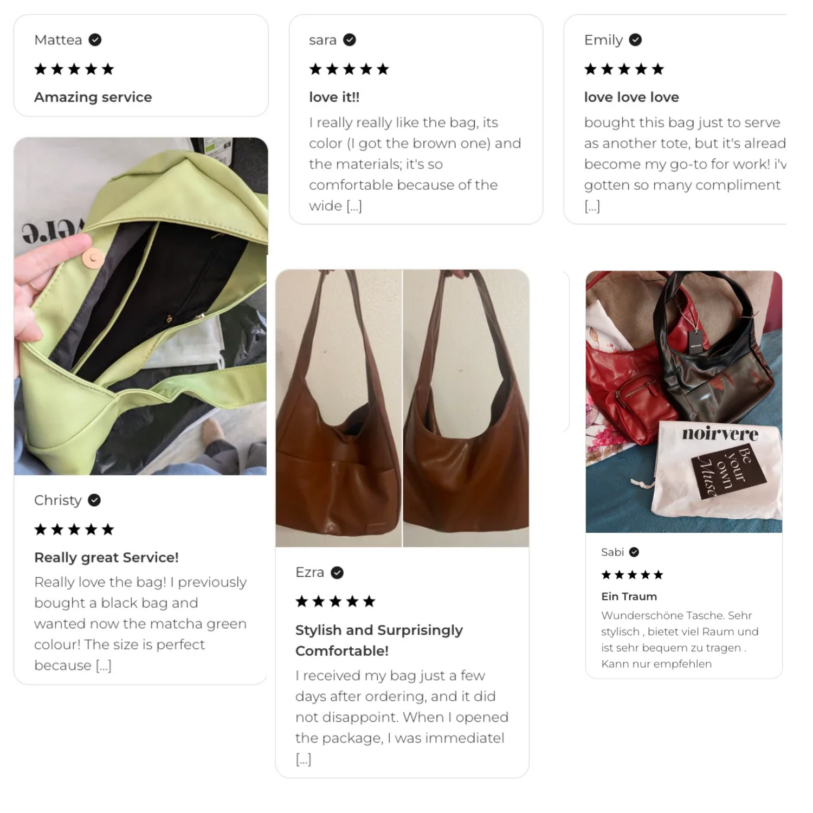Viewport: 813px width, 813px height.
Task: Open Sabi's red and black bags photo
Action: 684,402
